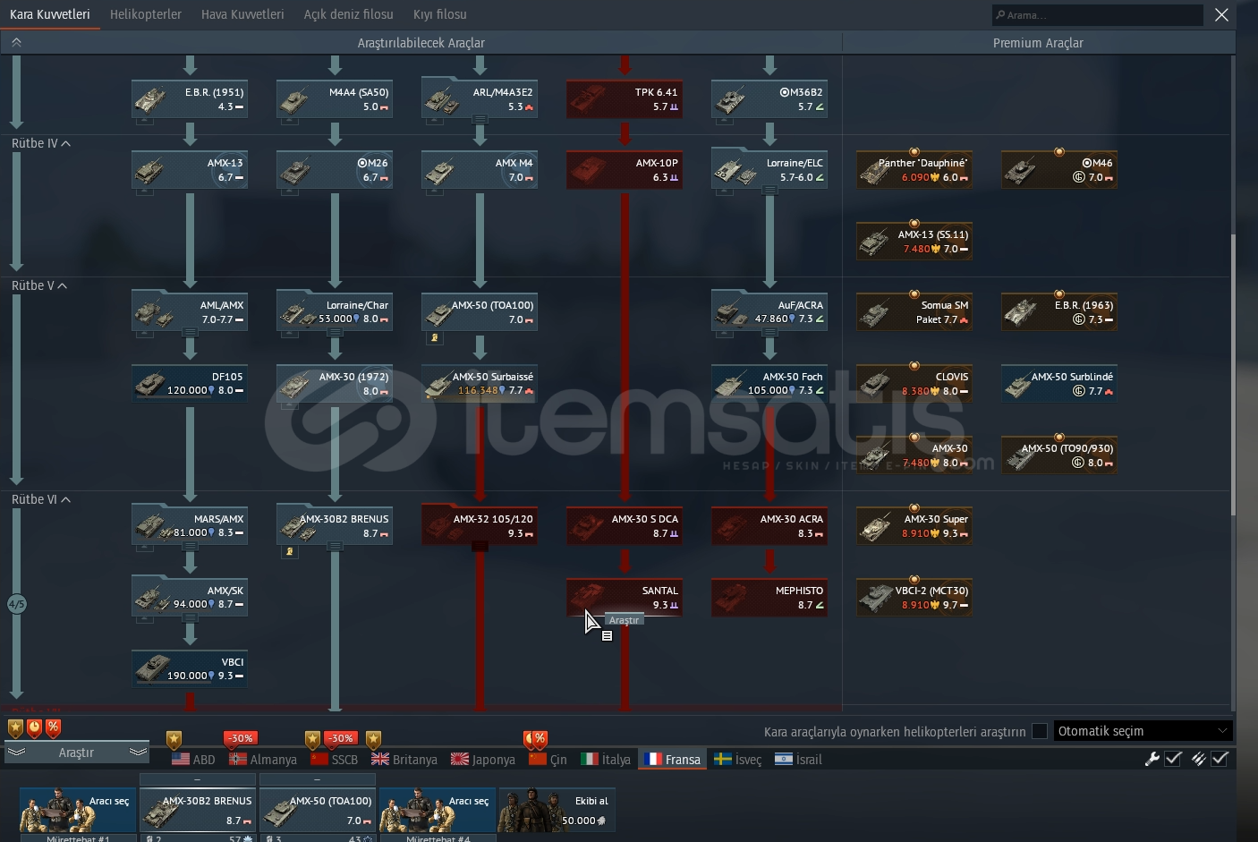This screenshot has width=1258, height=842.
Task: Click the Araştır button at bottom left
Action: pyautogui.click(x=76, y=753)
